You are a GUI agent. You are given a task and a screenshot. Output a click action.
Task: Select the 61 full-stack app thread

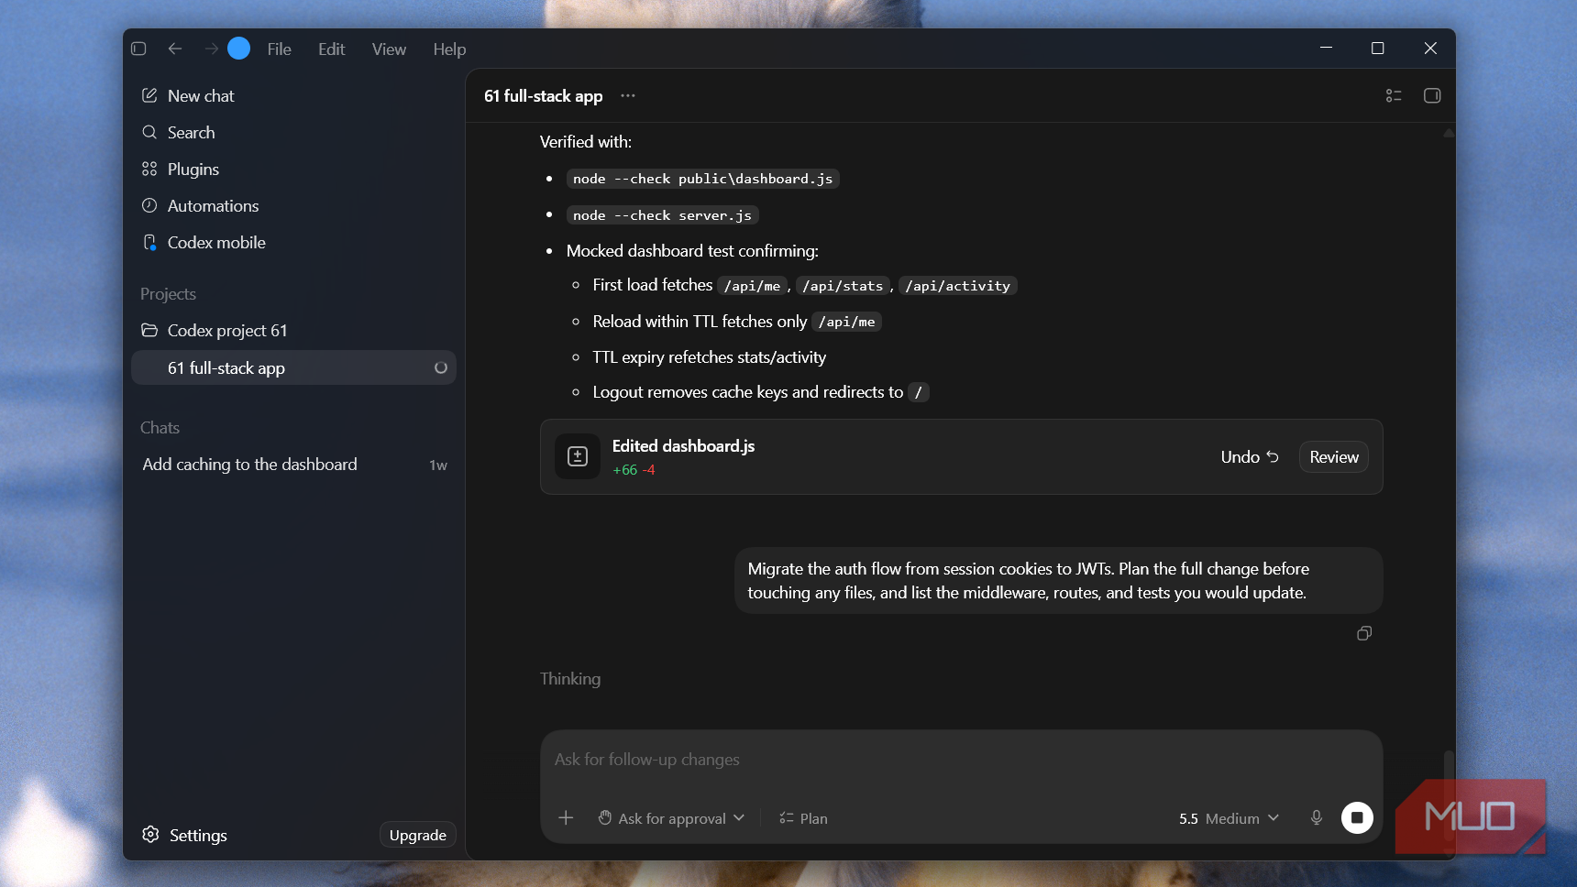pos(293,367)
